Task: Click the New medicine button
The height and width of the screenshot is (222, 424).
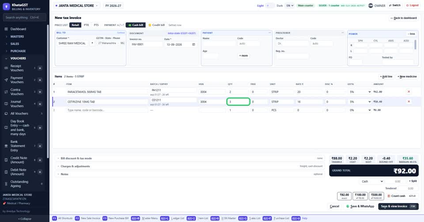Action: coord(407,77)
